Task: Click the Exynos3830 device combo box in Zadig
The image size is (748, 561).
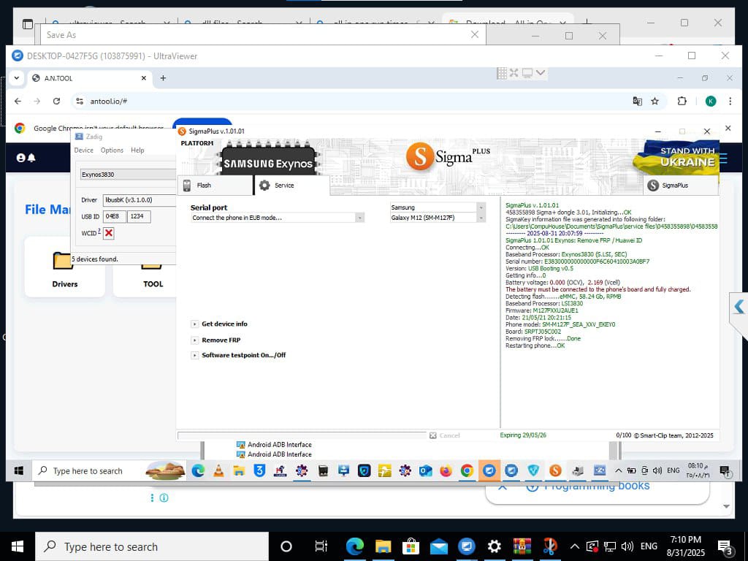Action: 128,175
